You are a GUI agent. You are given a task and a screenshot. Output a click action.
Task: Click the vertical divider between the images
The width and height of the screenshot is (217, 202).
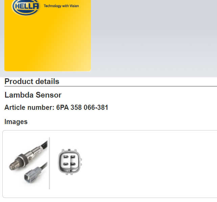[x=50, y=163]
